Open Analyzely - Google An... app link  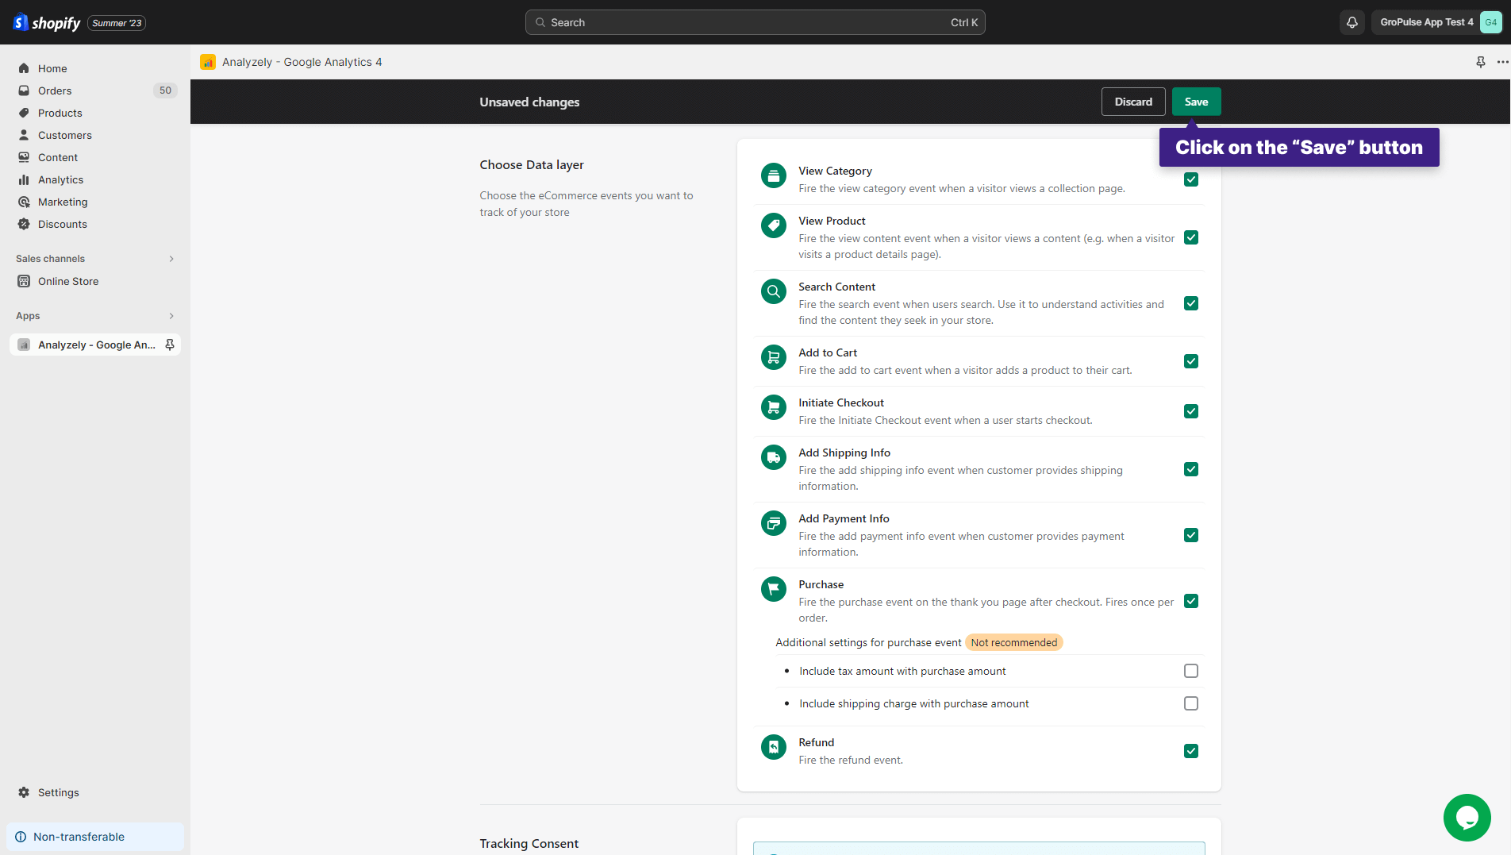tap(95, 345)
